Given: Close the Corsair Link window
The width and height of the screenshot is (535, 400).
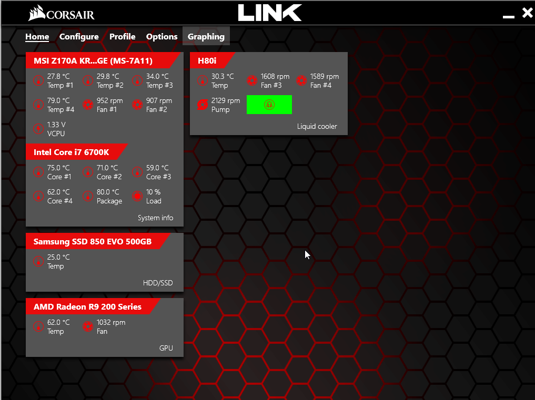Looking at the screenshot, I should 528,13.
